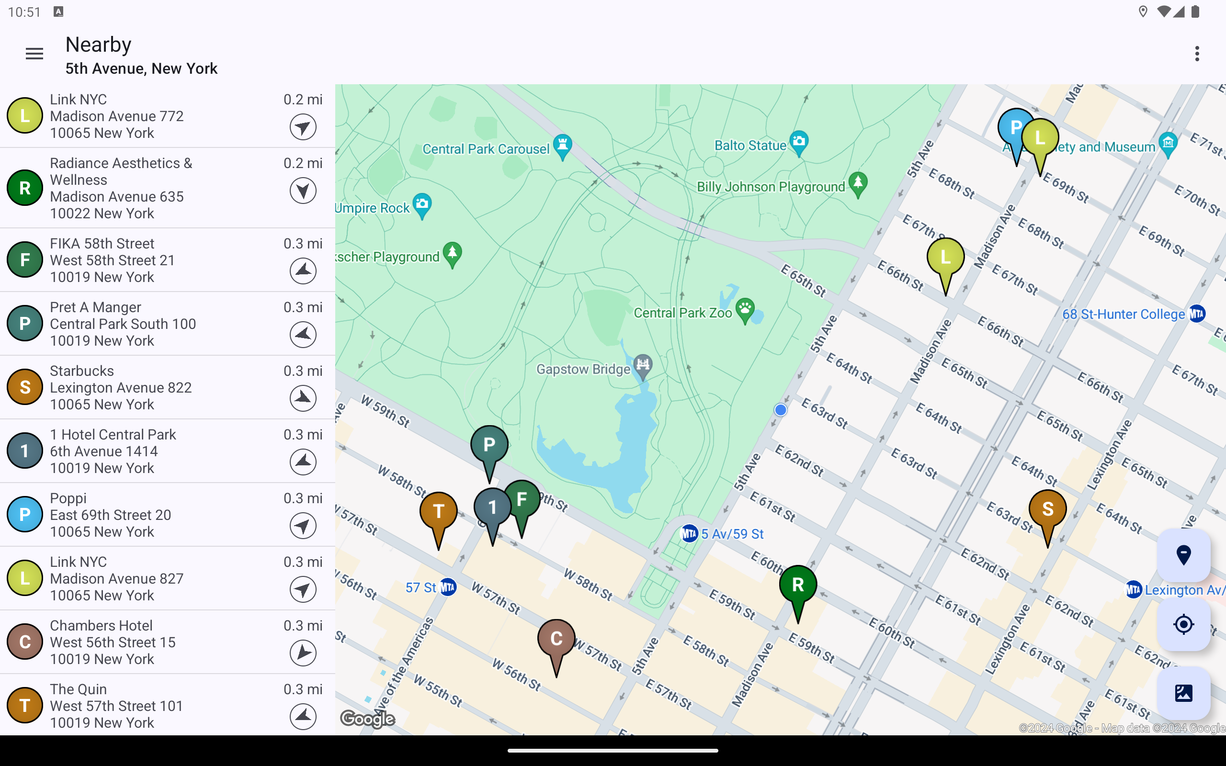Click Balto Statue camera marker
The height and width of the screenshot is (766, 1226).
tap(799, 143)
